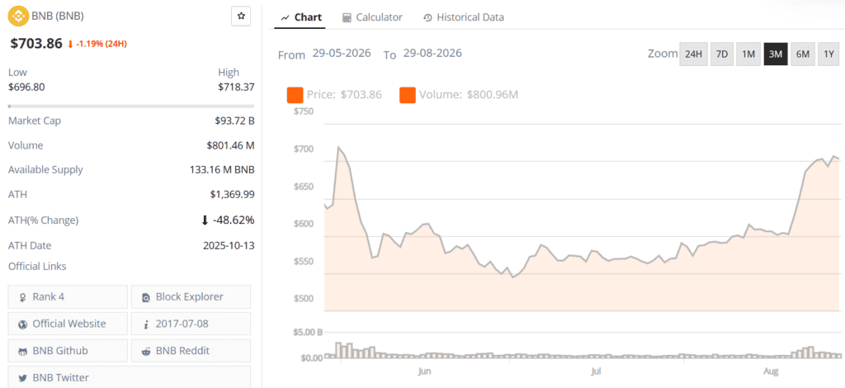The image size is (845, 388).
Task: Click the ATH change down arrow icon
Action: (205, 220)
